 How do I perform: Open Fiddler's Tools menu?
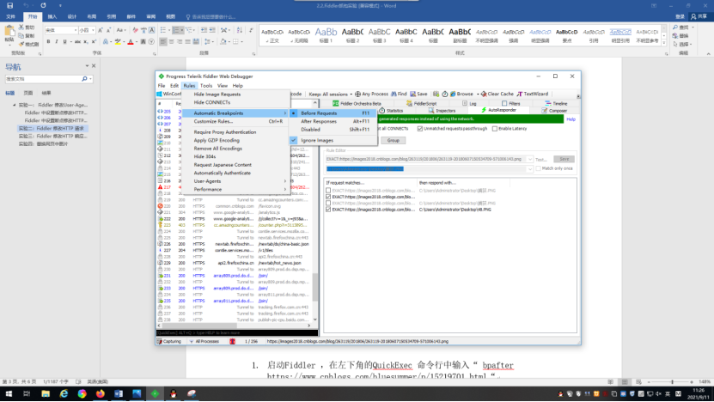coord(206,86)
